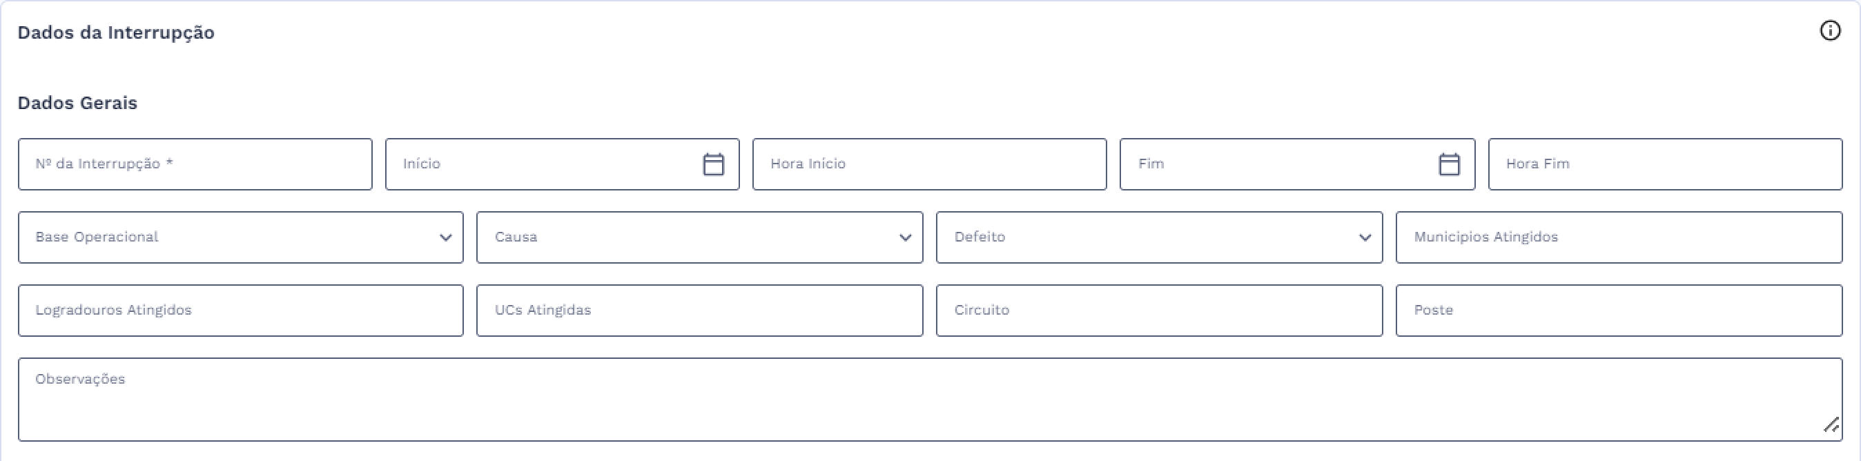The image size is (1861, 461).
Task: Click the Hora Fim input
Action: 1664,165
